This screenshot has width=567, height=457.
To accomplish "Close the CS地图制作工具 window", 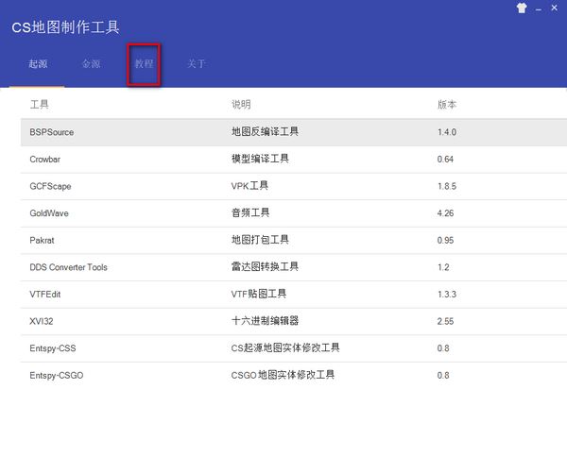I will coord(555,8).
